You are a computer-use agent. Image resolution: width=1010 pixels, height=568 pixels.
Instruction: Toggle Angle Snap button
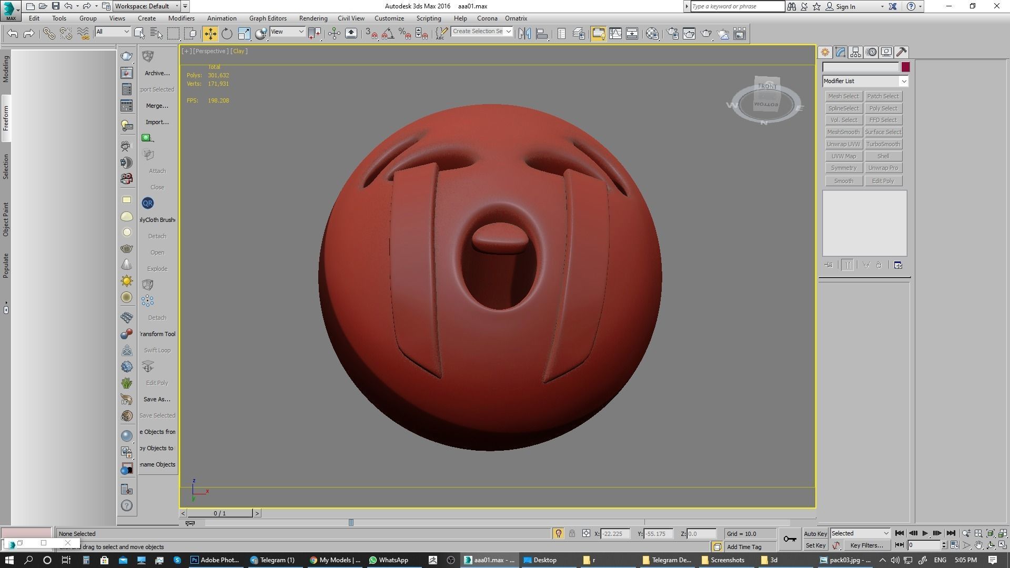pyautogui.click(x=388, y=34)
